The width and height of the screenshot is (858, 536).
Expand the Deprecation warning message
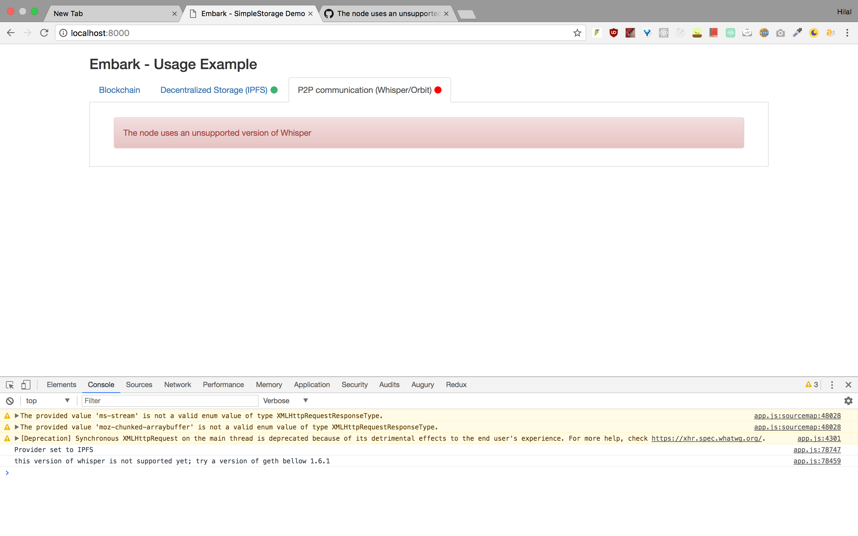[16, 438]
